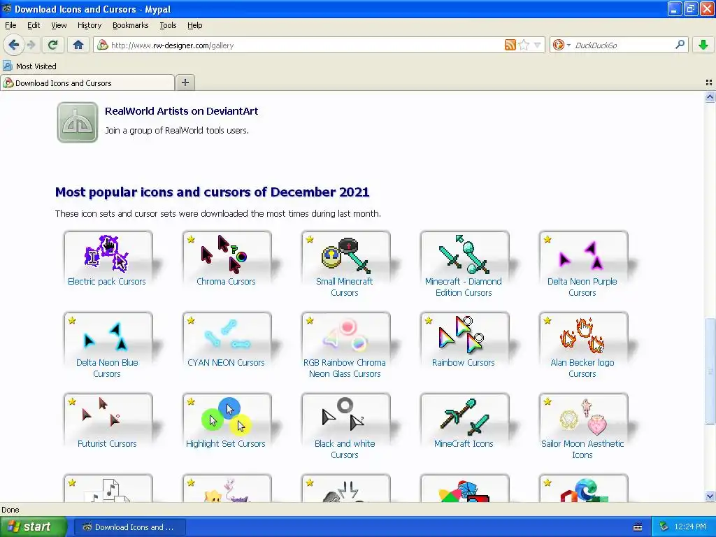Image resolution: width=716 pixels, height=537 pixels.
Task: Subscribe via the RSS feed icon
Action: coord(510,45)
